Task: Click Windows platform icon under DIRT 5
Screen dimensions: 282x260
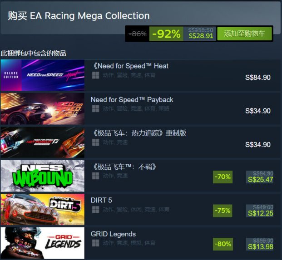Action: click(95, 210)
